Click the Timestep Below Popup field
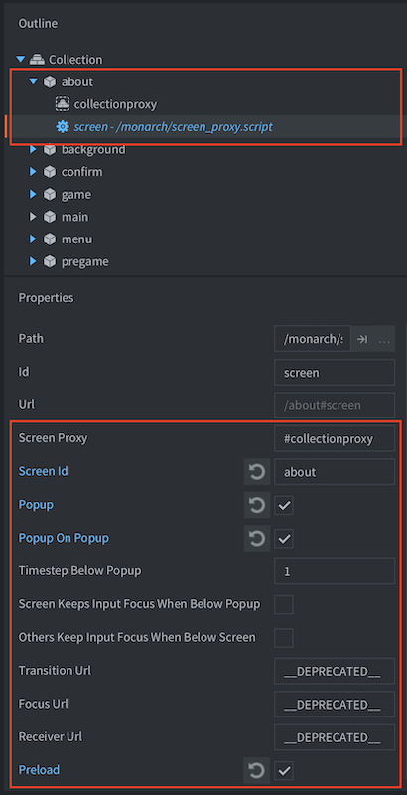The image size is (407, 795). (335, 572)
